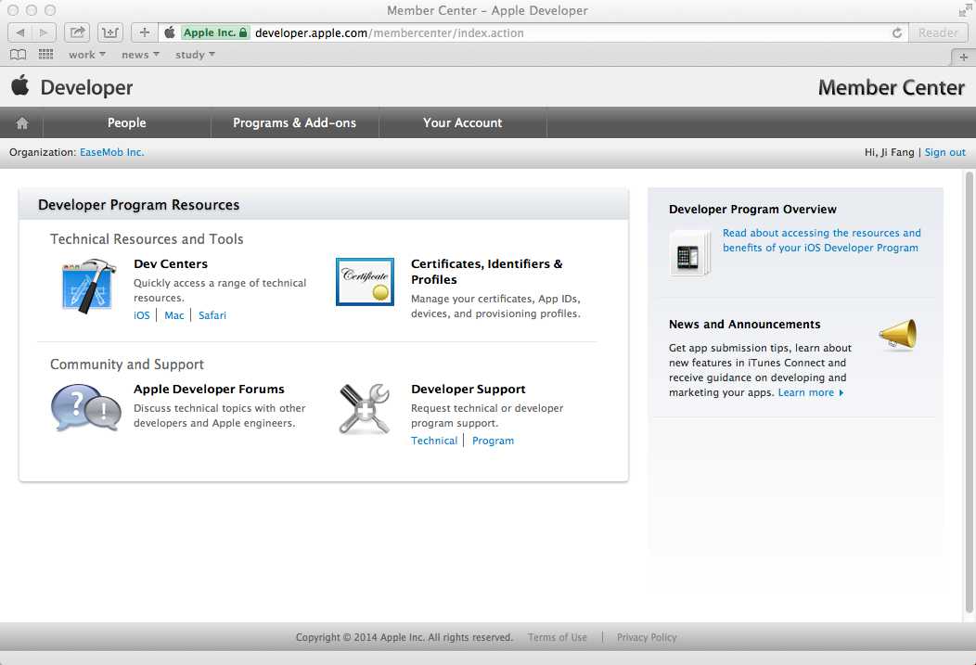Viewport: 976px width, 665px height.
Task: Open the study bookmarks folder dropdown
Action: click(x=196, y=55)
